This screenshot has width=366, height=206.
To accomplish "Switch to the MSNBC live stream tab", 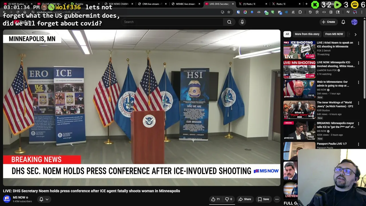I will click(x=185, y=4).
